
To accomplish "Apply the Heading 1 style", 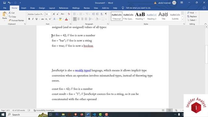I will pyautogui.click(x=140, y=16).
